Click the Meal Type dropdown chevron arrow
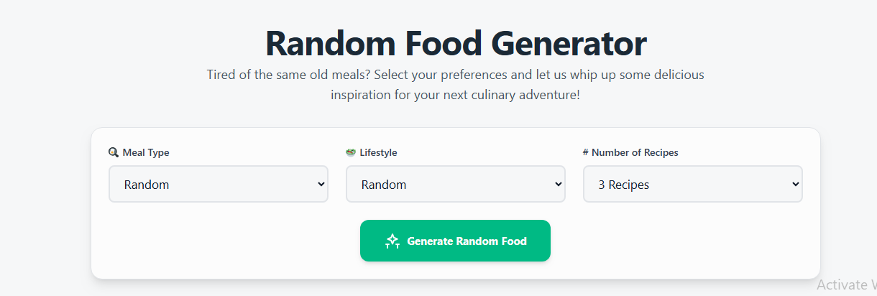877x296 pixels. (321, 185)
